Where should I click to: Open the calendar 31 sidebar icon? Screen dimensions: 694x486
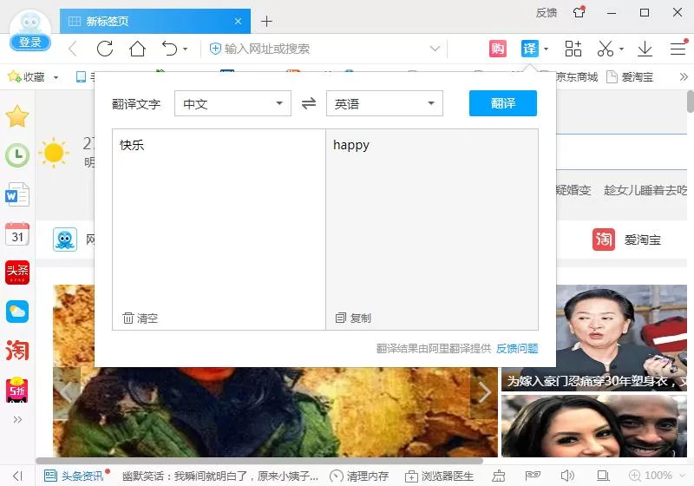(x=17, y=234)
